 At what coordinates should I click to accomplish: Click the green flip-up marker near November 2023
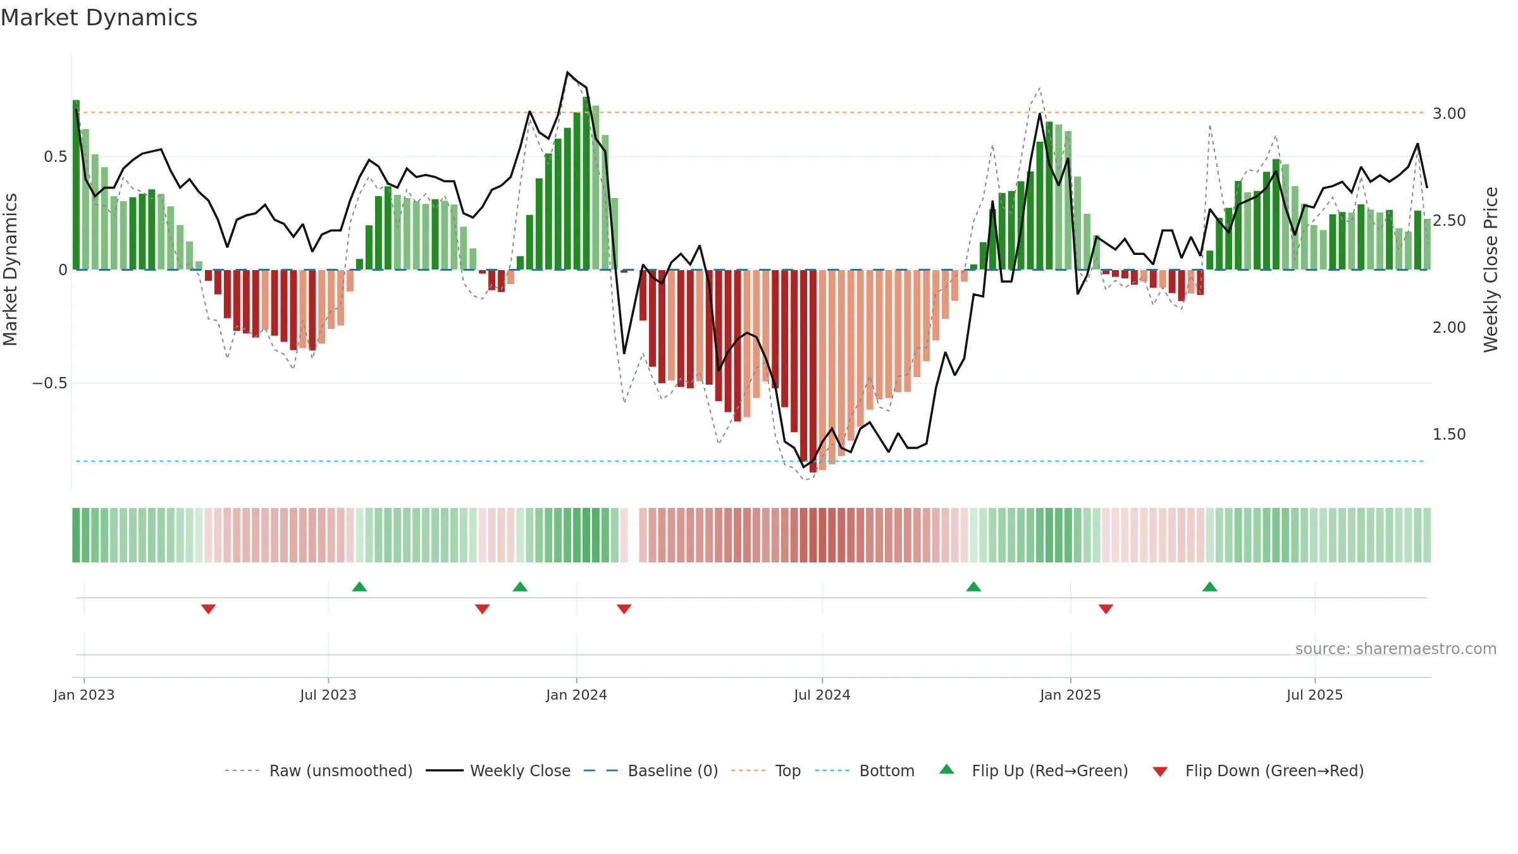[x=521, y=586]
